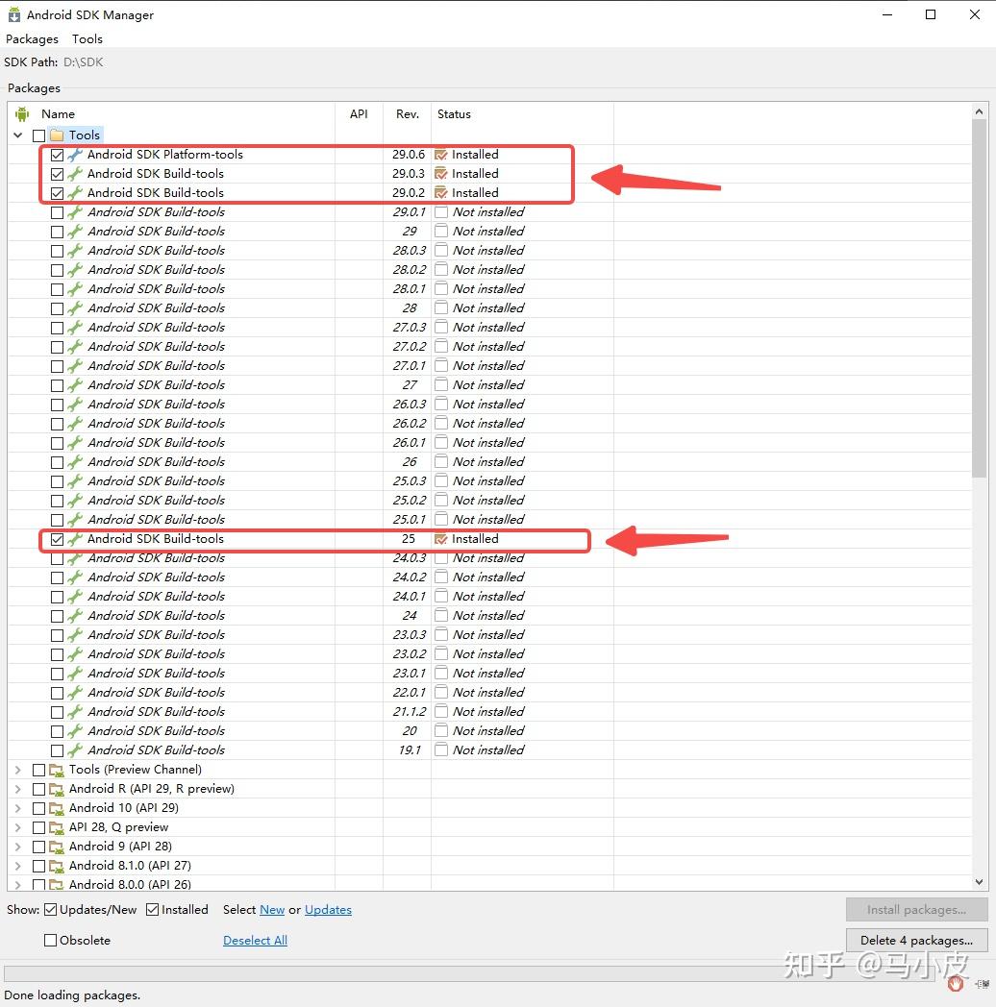Click installed status icon for revision 25
The image size is (996, 1007).
tap(441, 539)
